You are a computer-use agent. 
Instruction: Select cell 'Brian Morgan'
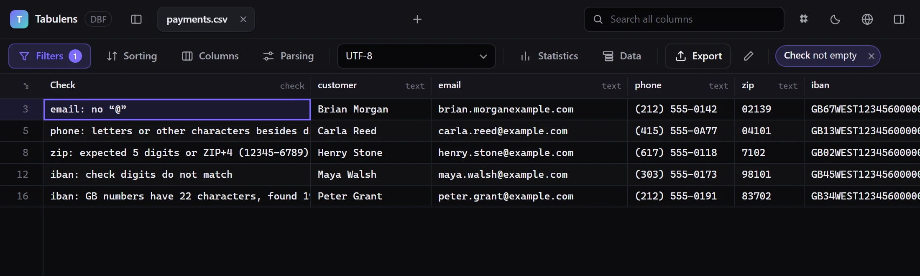click(x=371, y=110)
